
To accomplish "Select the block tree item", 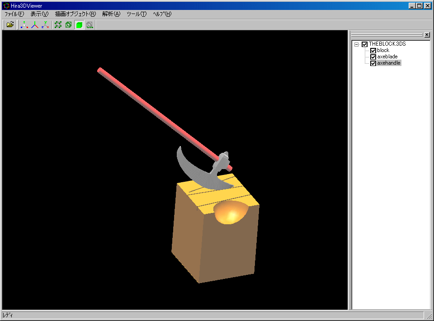I will coord(383,50).
